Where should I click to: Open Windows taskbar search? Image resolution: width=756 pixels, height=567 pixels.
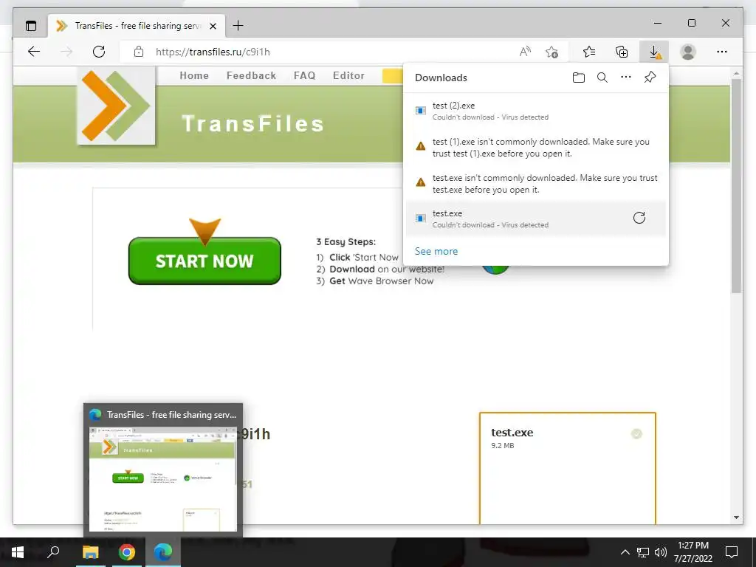tap(53, 552)
